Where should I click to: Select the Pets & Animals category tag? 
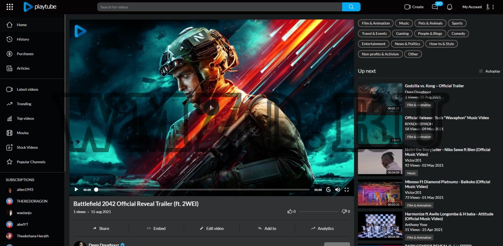431,23
